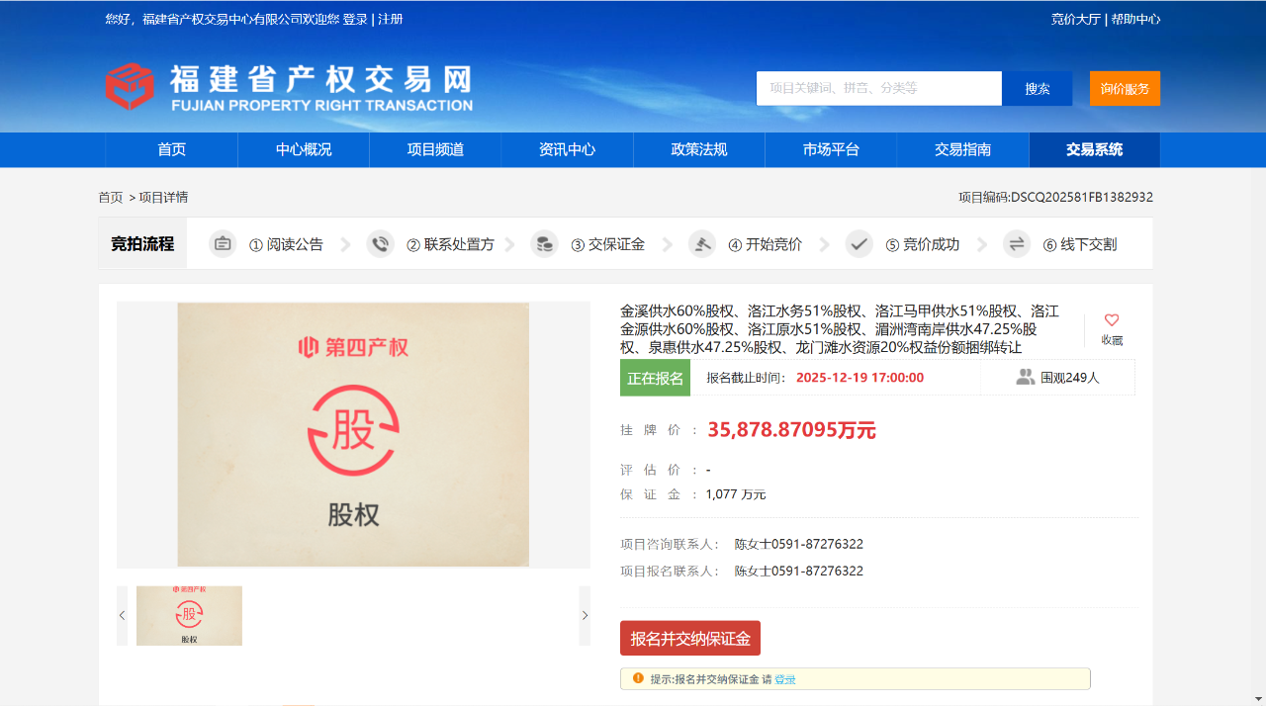
Task: Click the auction gavel step icon
Action: click(x=702, y=244)
